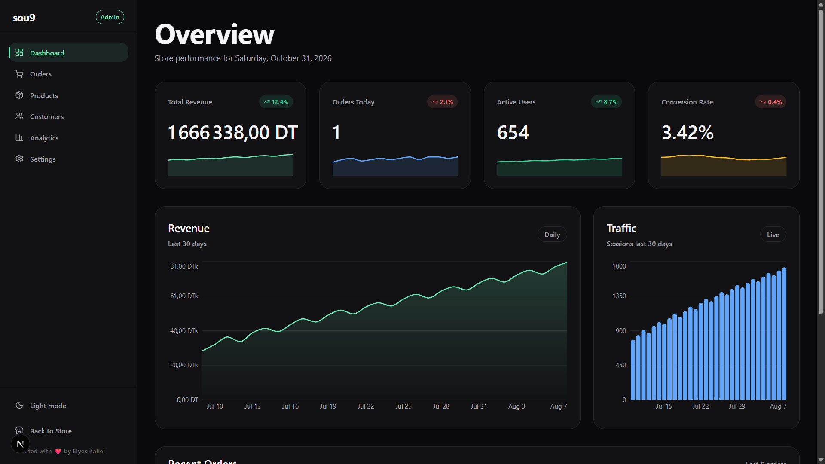Image resolution: width=825 pixels, height=464 pixels.
Task: Click the Settings gear icon
Action: tap(19, 159)
